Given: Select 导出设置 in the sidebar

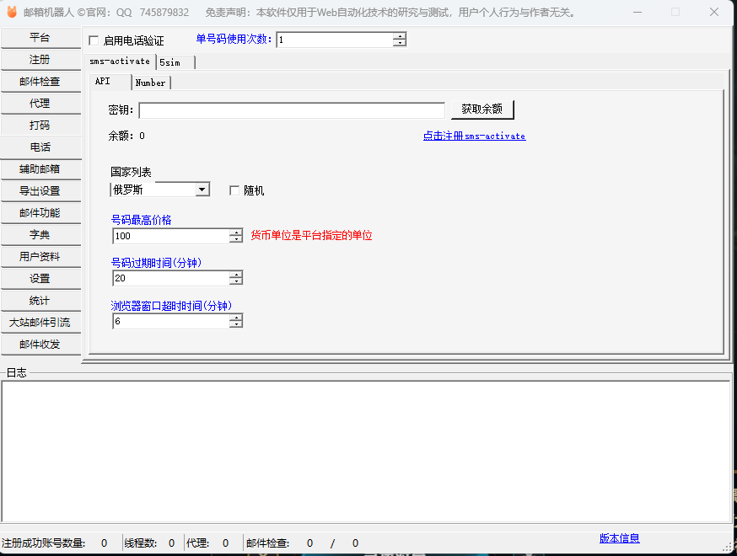Looking at the screenshot, I should pyautogui.click(x=40, y=191).
